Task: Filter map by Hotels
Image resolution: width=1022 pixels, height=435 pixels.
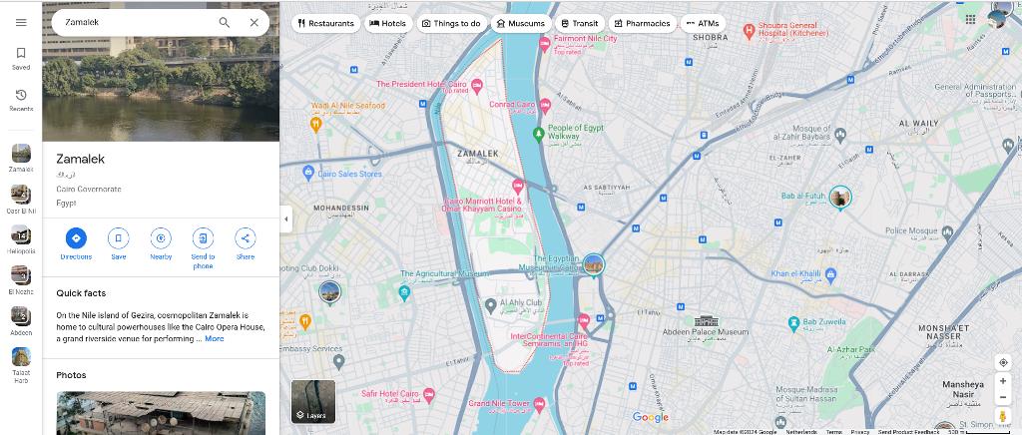Action: click(388, 23)
